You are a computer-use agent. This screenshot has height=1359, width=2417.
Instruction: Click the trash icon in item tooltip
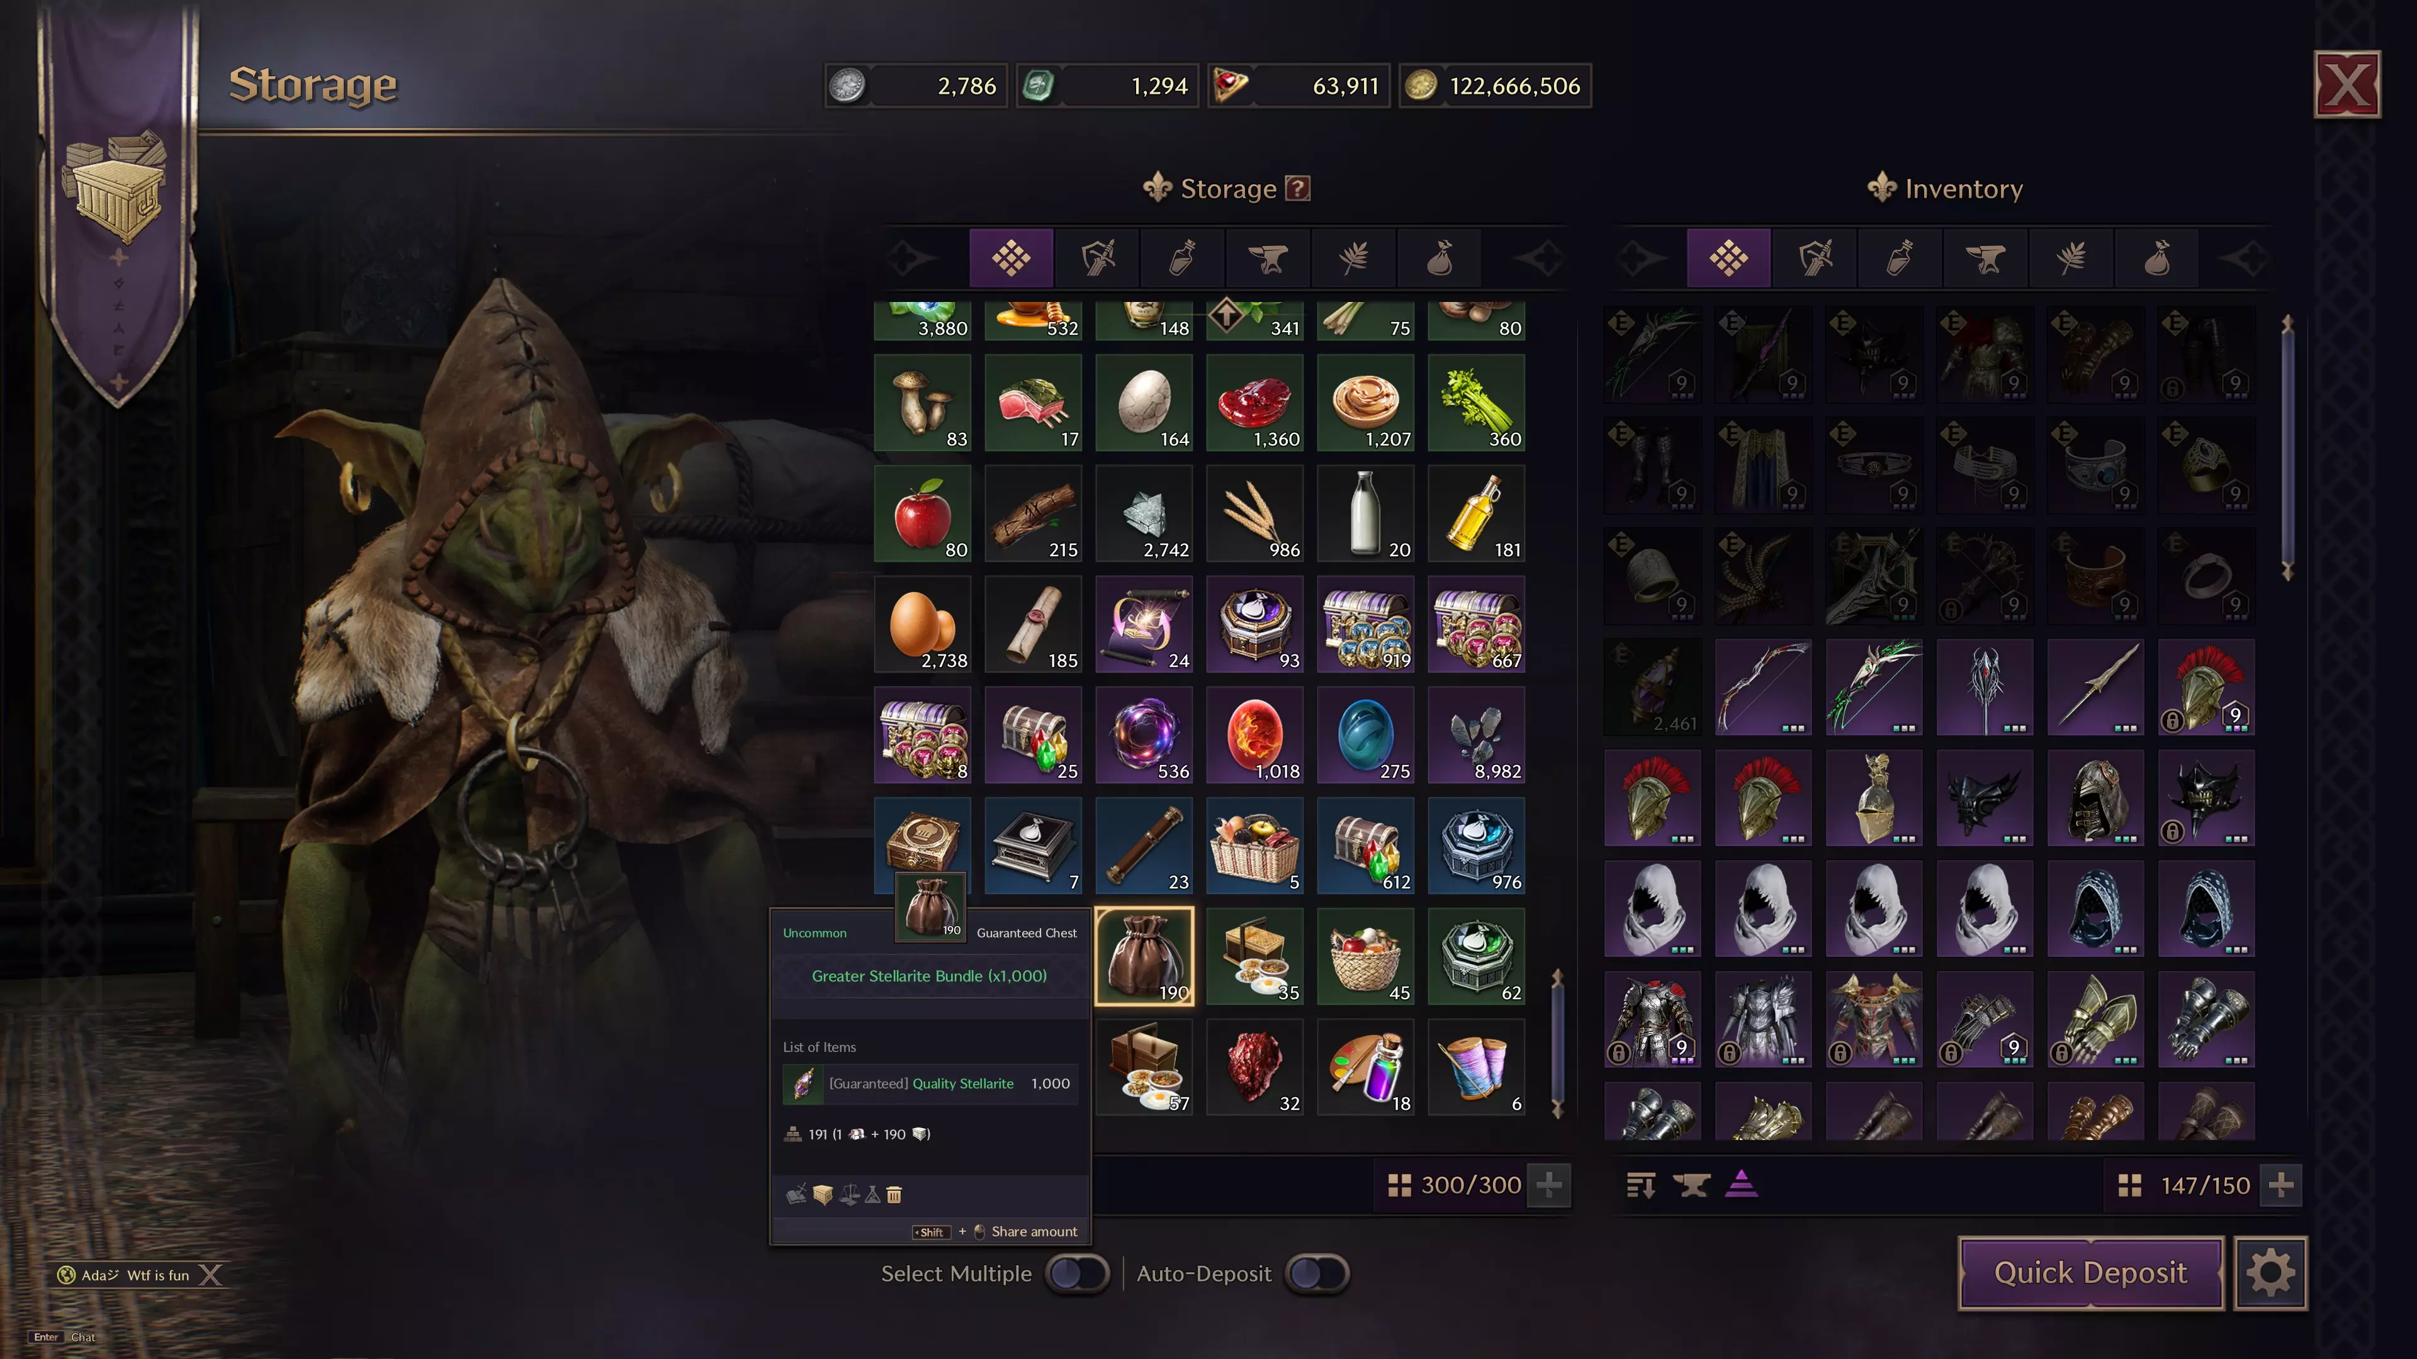(894, 1195)
